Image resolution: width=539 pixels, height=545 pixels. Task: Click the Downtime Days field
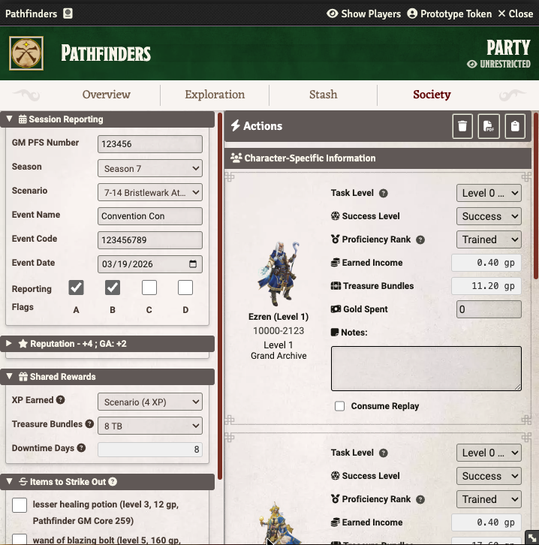[150, 450]
